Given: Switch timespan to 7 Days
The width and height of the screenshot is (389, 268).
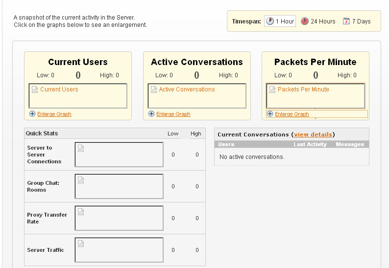Looking at the screenshot, I should (x=357, y=22).
